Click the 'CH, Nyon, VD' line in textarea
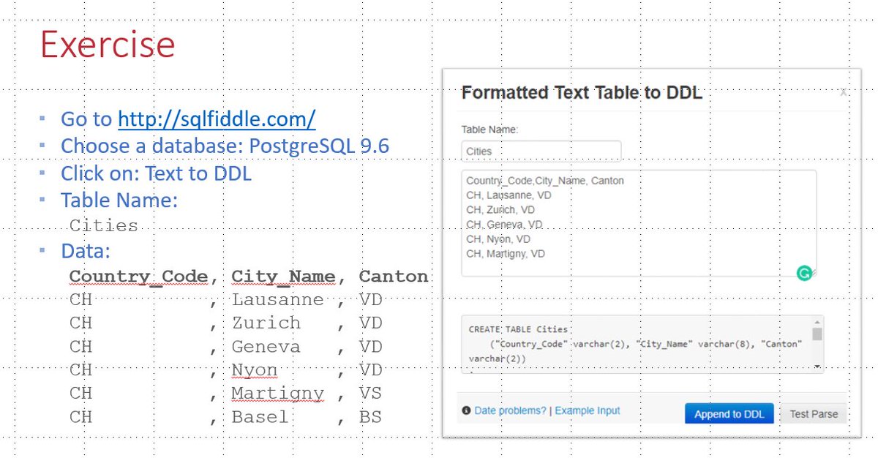The image size is (878, 458). [498, 239]
